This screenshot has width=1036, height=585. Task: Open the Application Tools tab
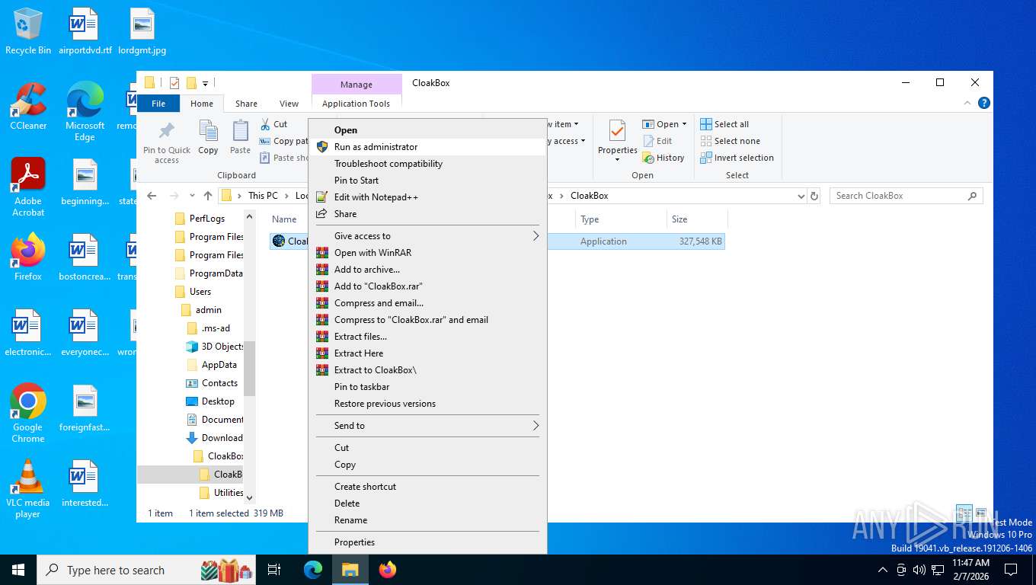coord(356,104)
